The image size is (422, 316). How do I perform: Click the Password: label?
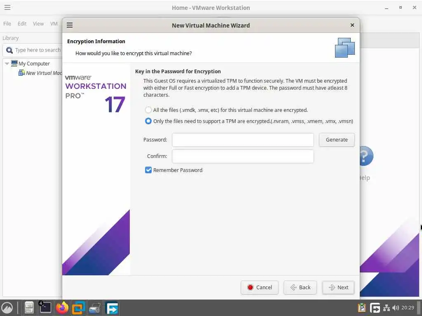[155, 140]
